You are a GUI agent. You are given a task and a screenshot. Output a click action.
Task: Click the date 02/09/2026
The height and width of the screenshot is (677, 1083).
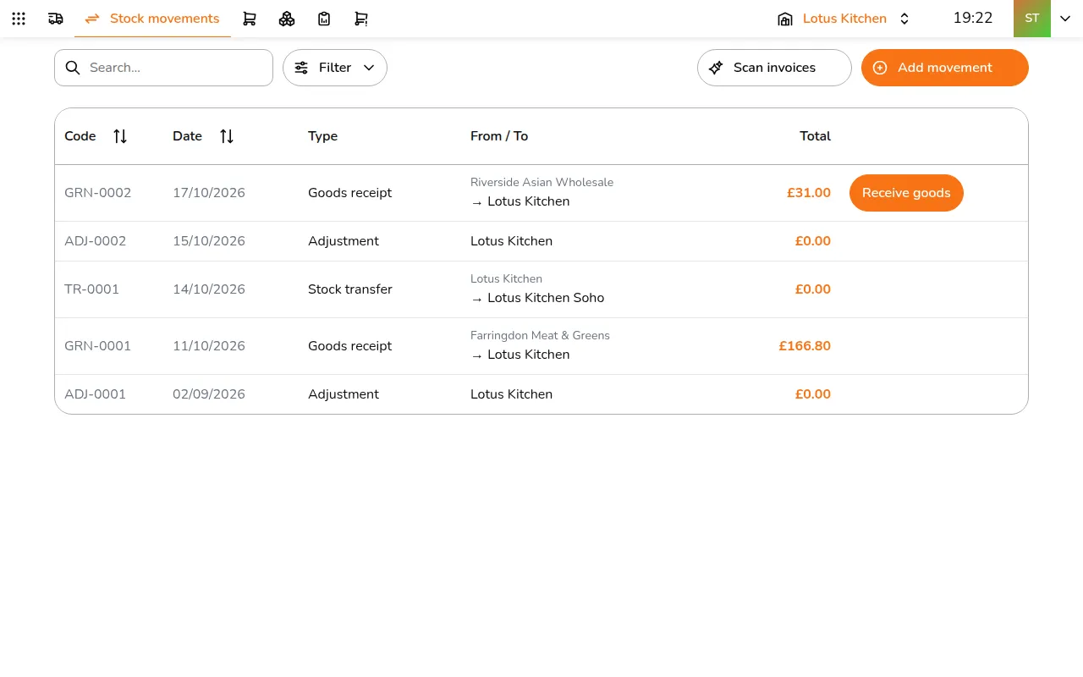(x=209, y=394)
